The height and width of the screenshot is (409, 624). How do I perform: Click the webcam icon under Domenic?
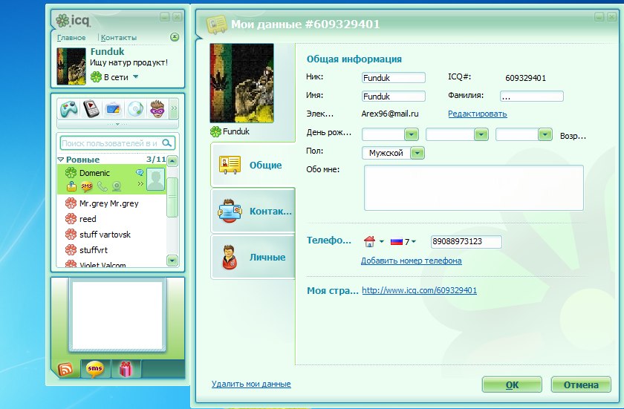coord(116,186)
